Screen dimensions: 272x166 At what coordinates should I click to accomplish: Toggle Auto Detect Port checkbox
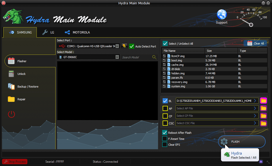pos(132,46)
